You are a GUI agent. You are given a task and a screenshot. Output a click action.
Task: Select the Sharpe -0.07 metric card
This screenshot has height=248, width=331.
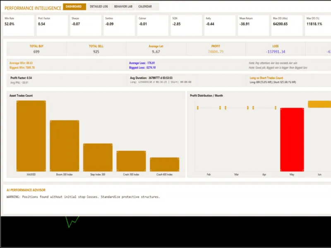[86, 25]
